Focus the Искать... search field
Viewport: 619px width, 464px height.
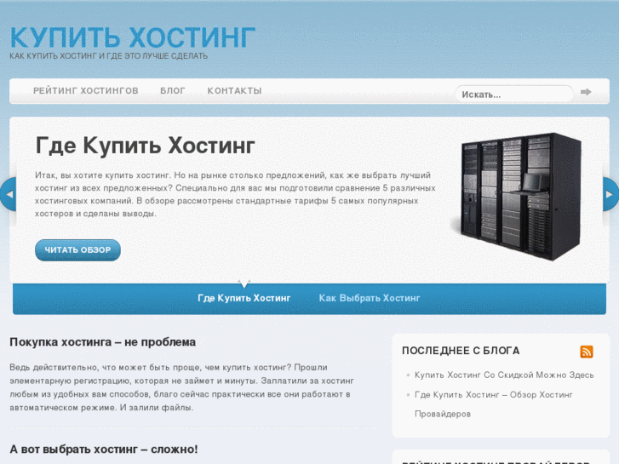click(514, 95)
